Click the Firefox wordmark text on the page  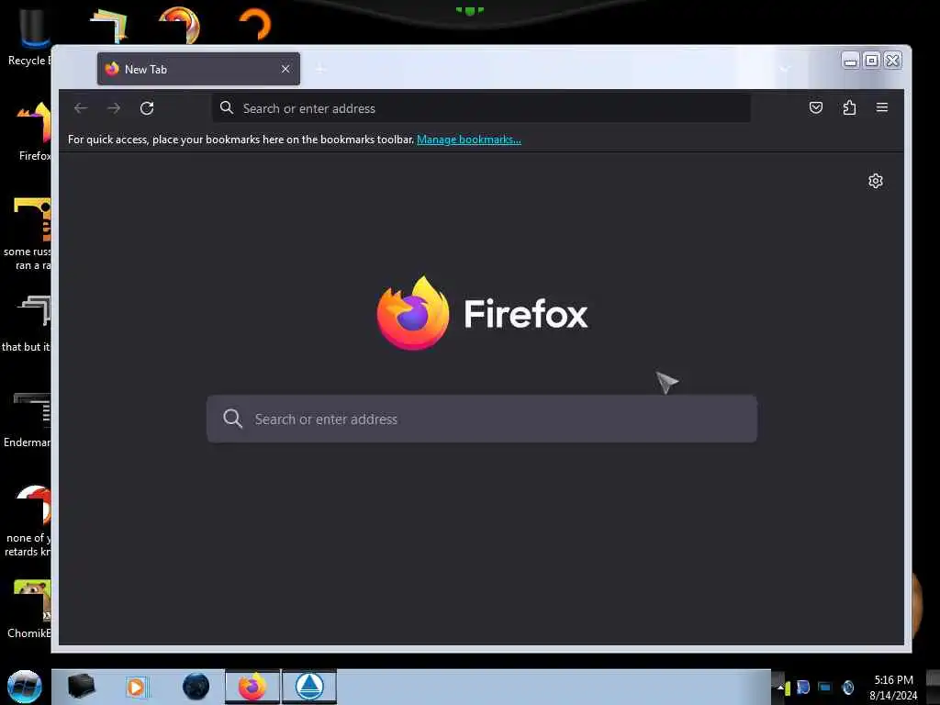tap(526, 314)
